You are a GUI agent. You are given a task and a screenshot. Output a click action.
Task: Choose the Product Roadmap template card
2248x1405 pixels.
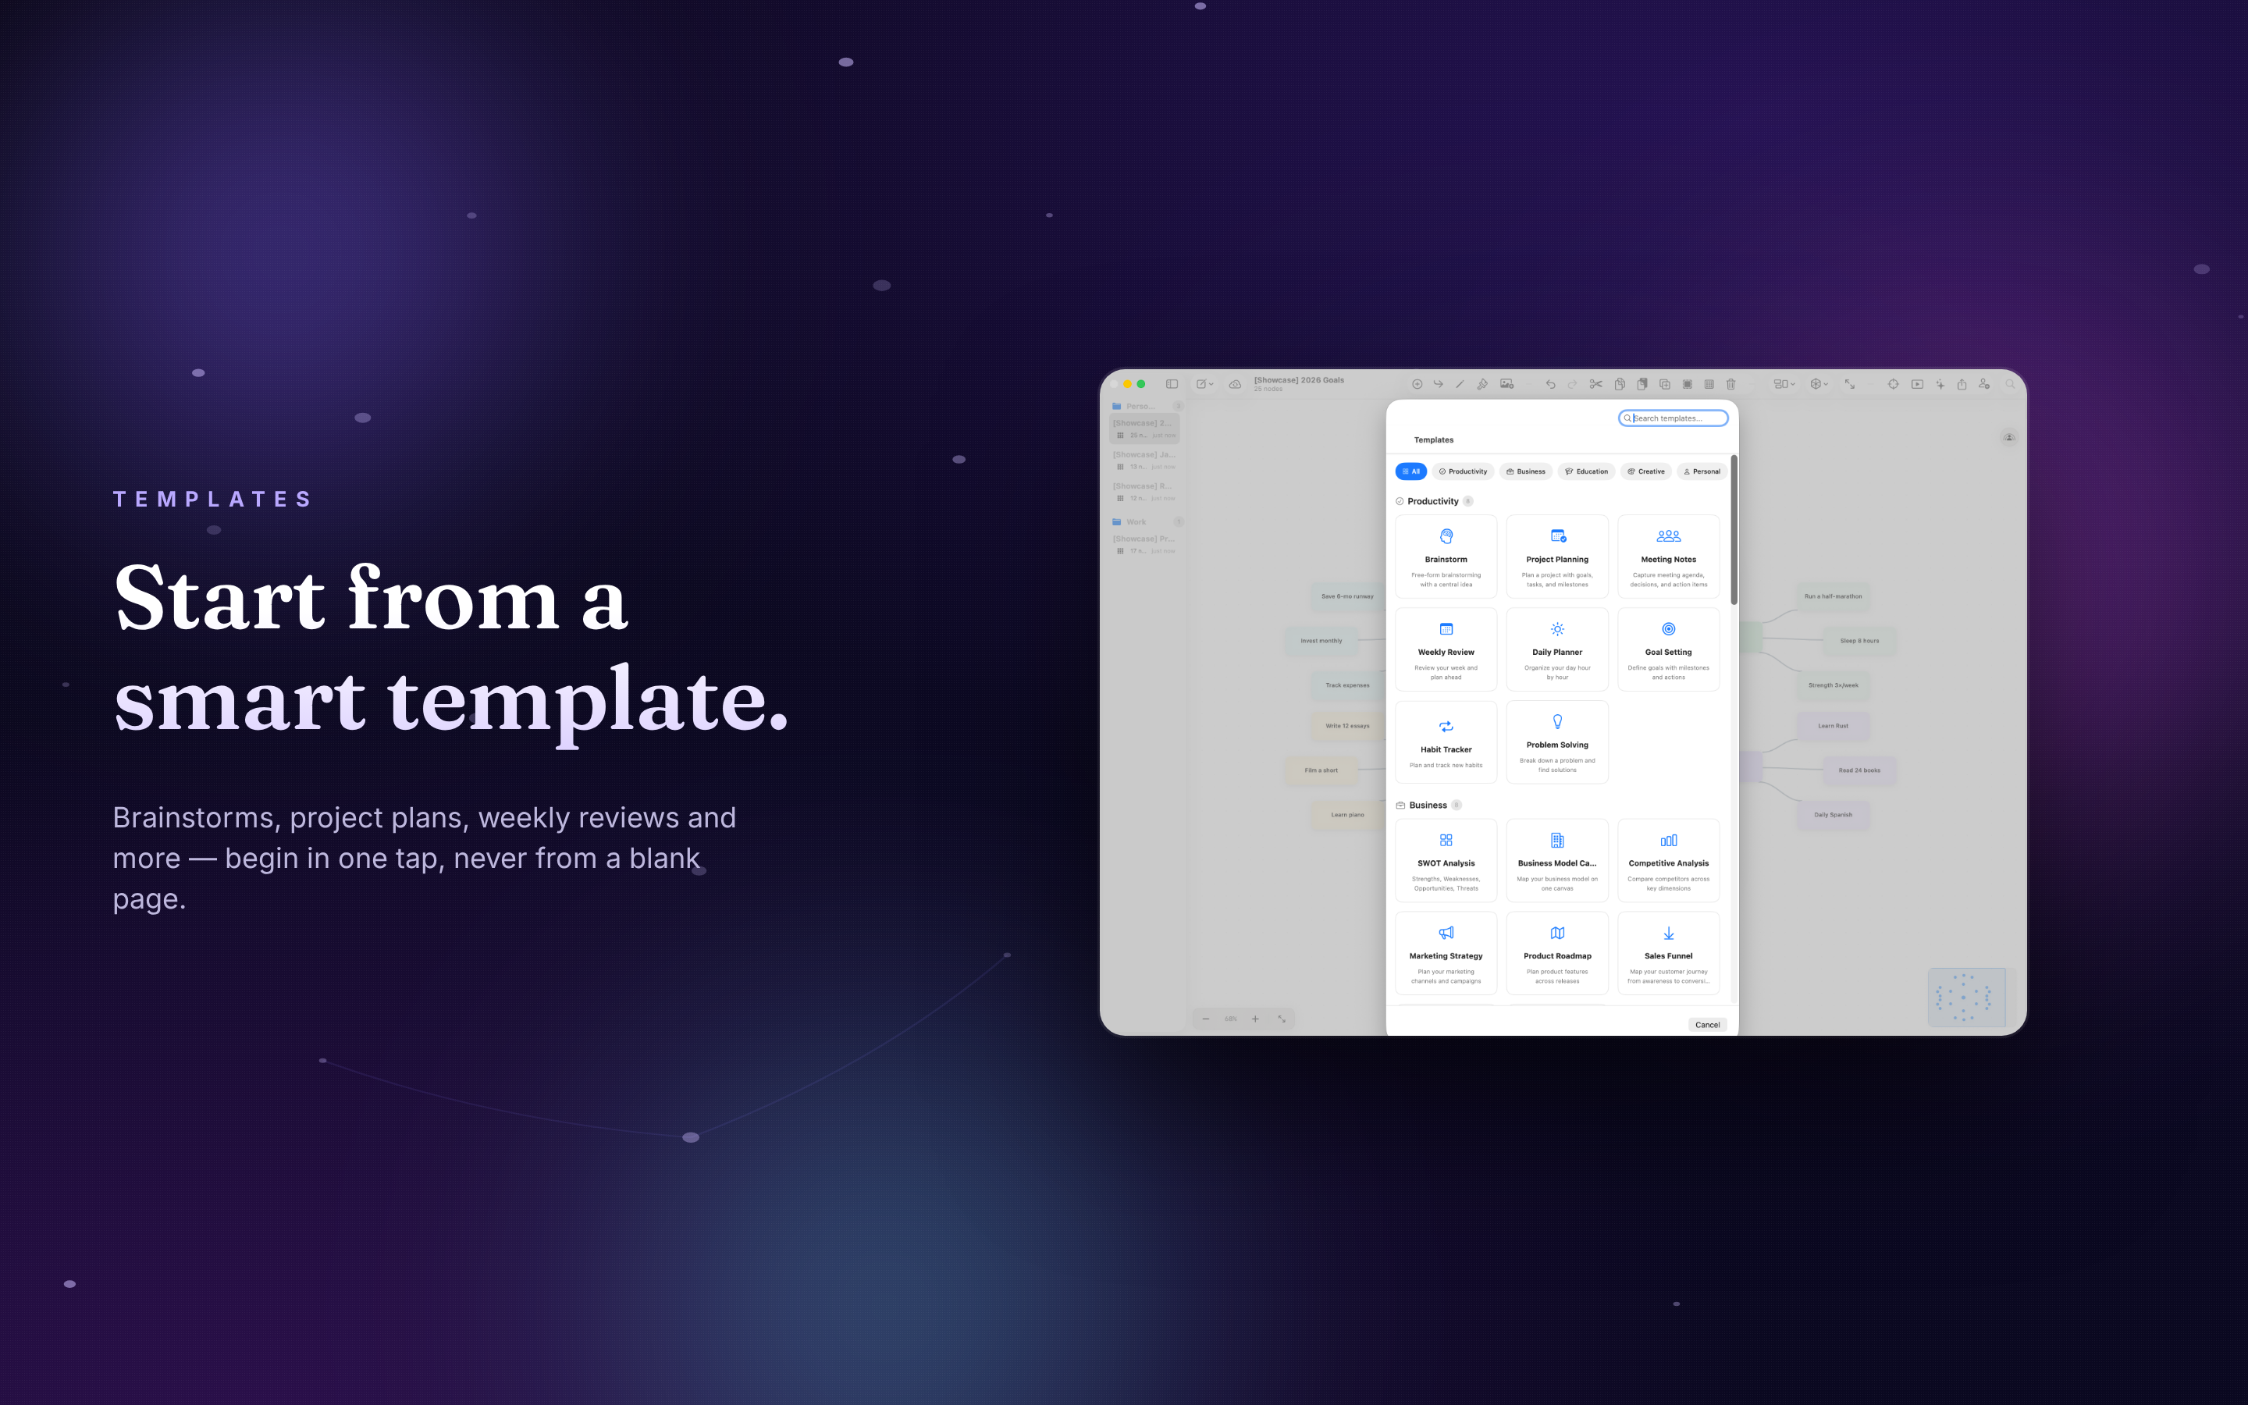coord(1557,953)
